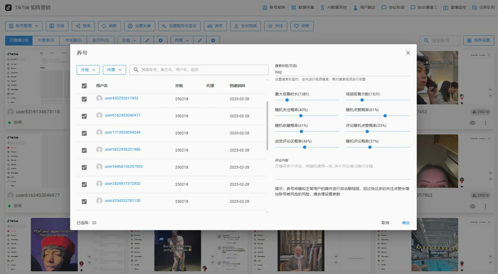Adjust the 随机关注概率 slider

click(301, 116)
